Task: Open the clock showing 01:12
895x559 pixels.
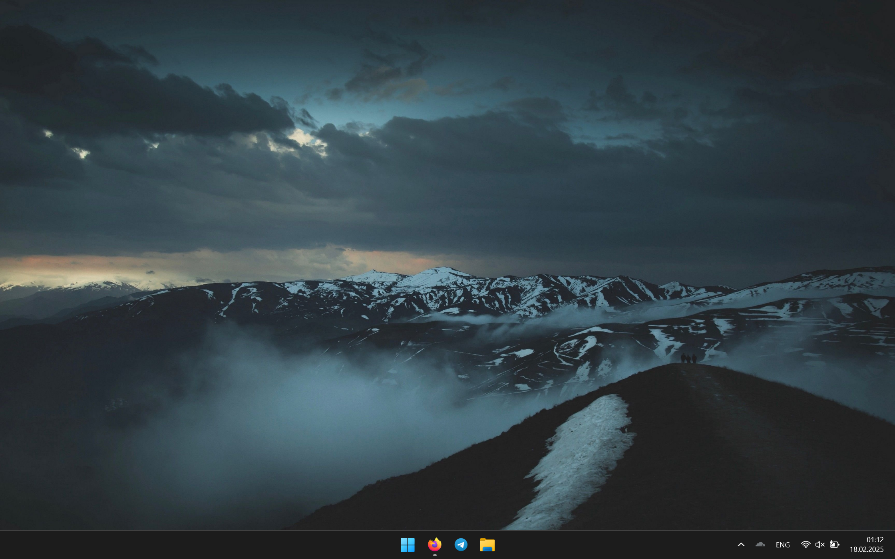Action: [875, 539]
